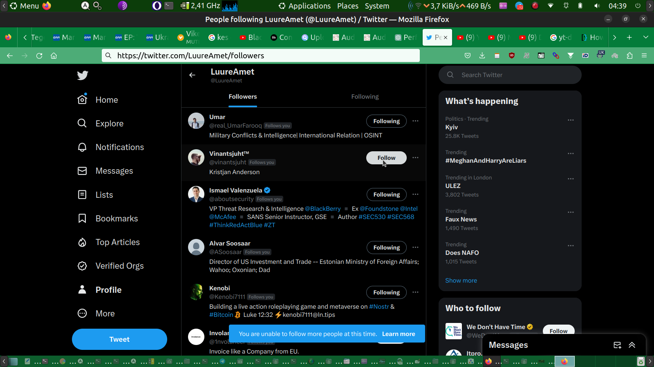The height and width of the screenshot is (367, 654).
Task: Click the Search Twitter field
Action: (x=510, y=75)
